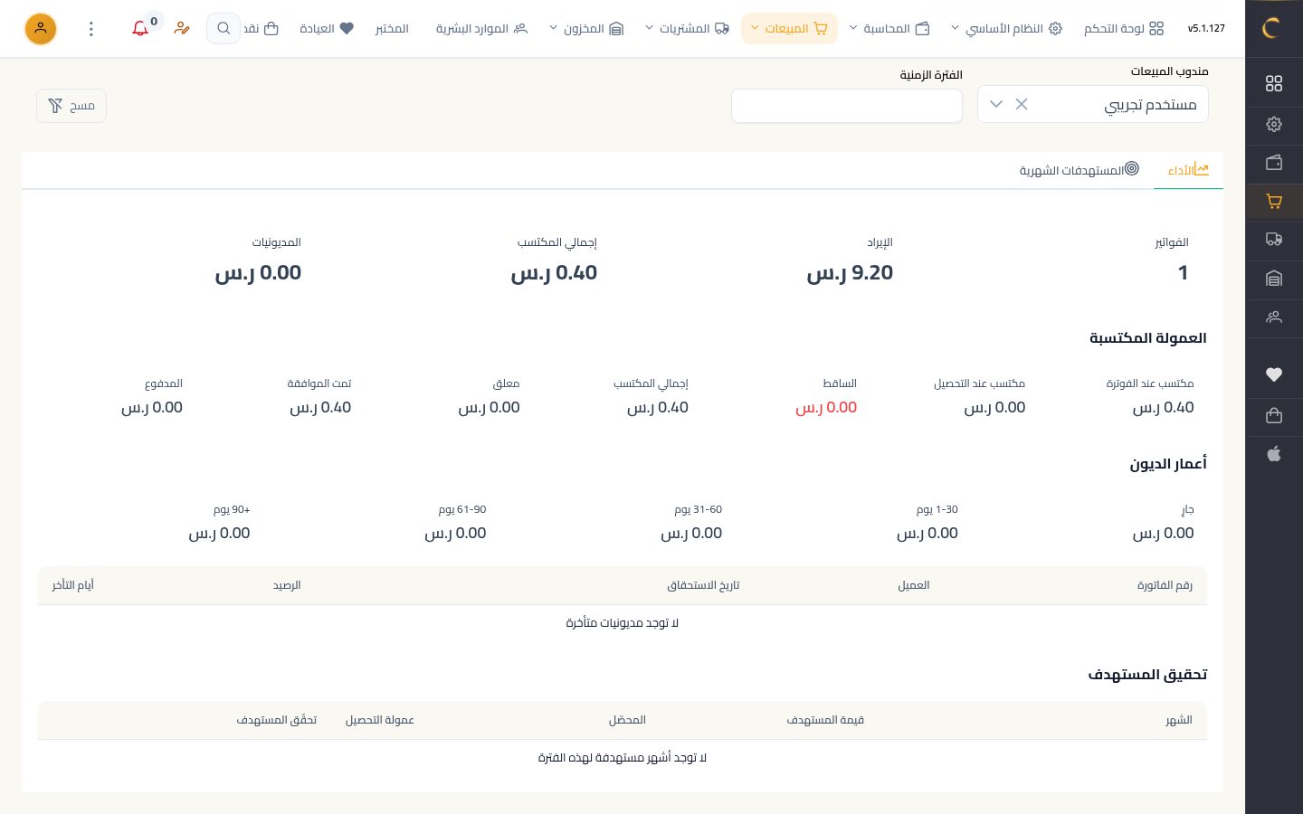This screenshot has width=1303, height=814.
Task: Open POS shopping bag icon in sidebar
Action: click(1274, 416)
